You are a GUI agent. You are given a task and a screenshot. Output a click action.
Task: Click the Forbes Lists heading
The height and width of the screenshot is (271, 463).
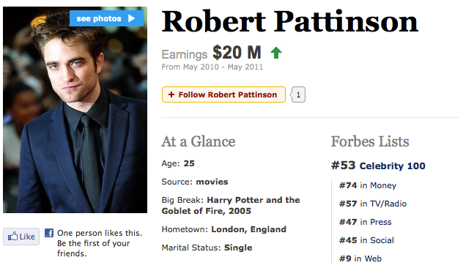(x=370, y=141)
